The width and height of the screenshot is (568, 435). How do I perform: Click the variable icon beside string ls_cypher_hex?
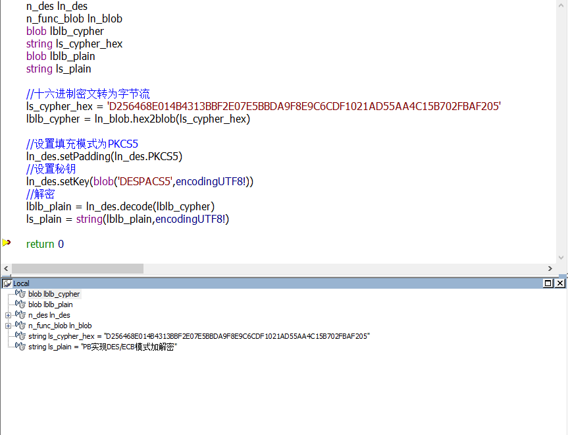pyautogui.click(x=20, y=335)
